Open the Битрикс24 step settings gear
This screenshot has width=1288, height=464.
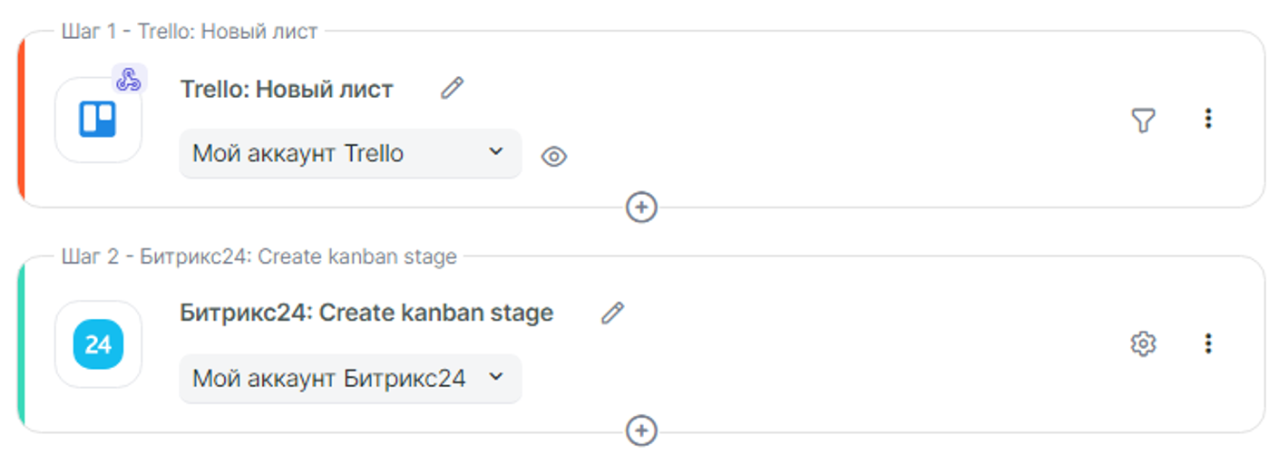(x=1143, y=344)
